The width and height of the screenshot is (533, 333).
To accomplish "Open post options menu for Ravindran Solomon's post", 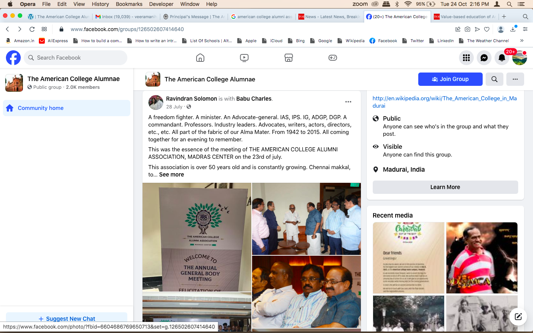I will point(348,102).
